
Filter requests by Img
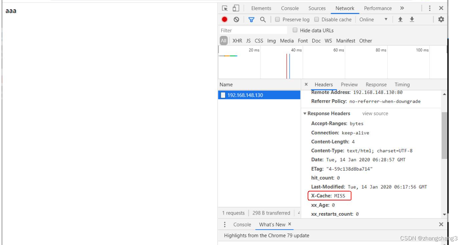pyautogui.click(x=272, y=41)
